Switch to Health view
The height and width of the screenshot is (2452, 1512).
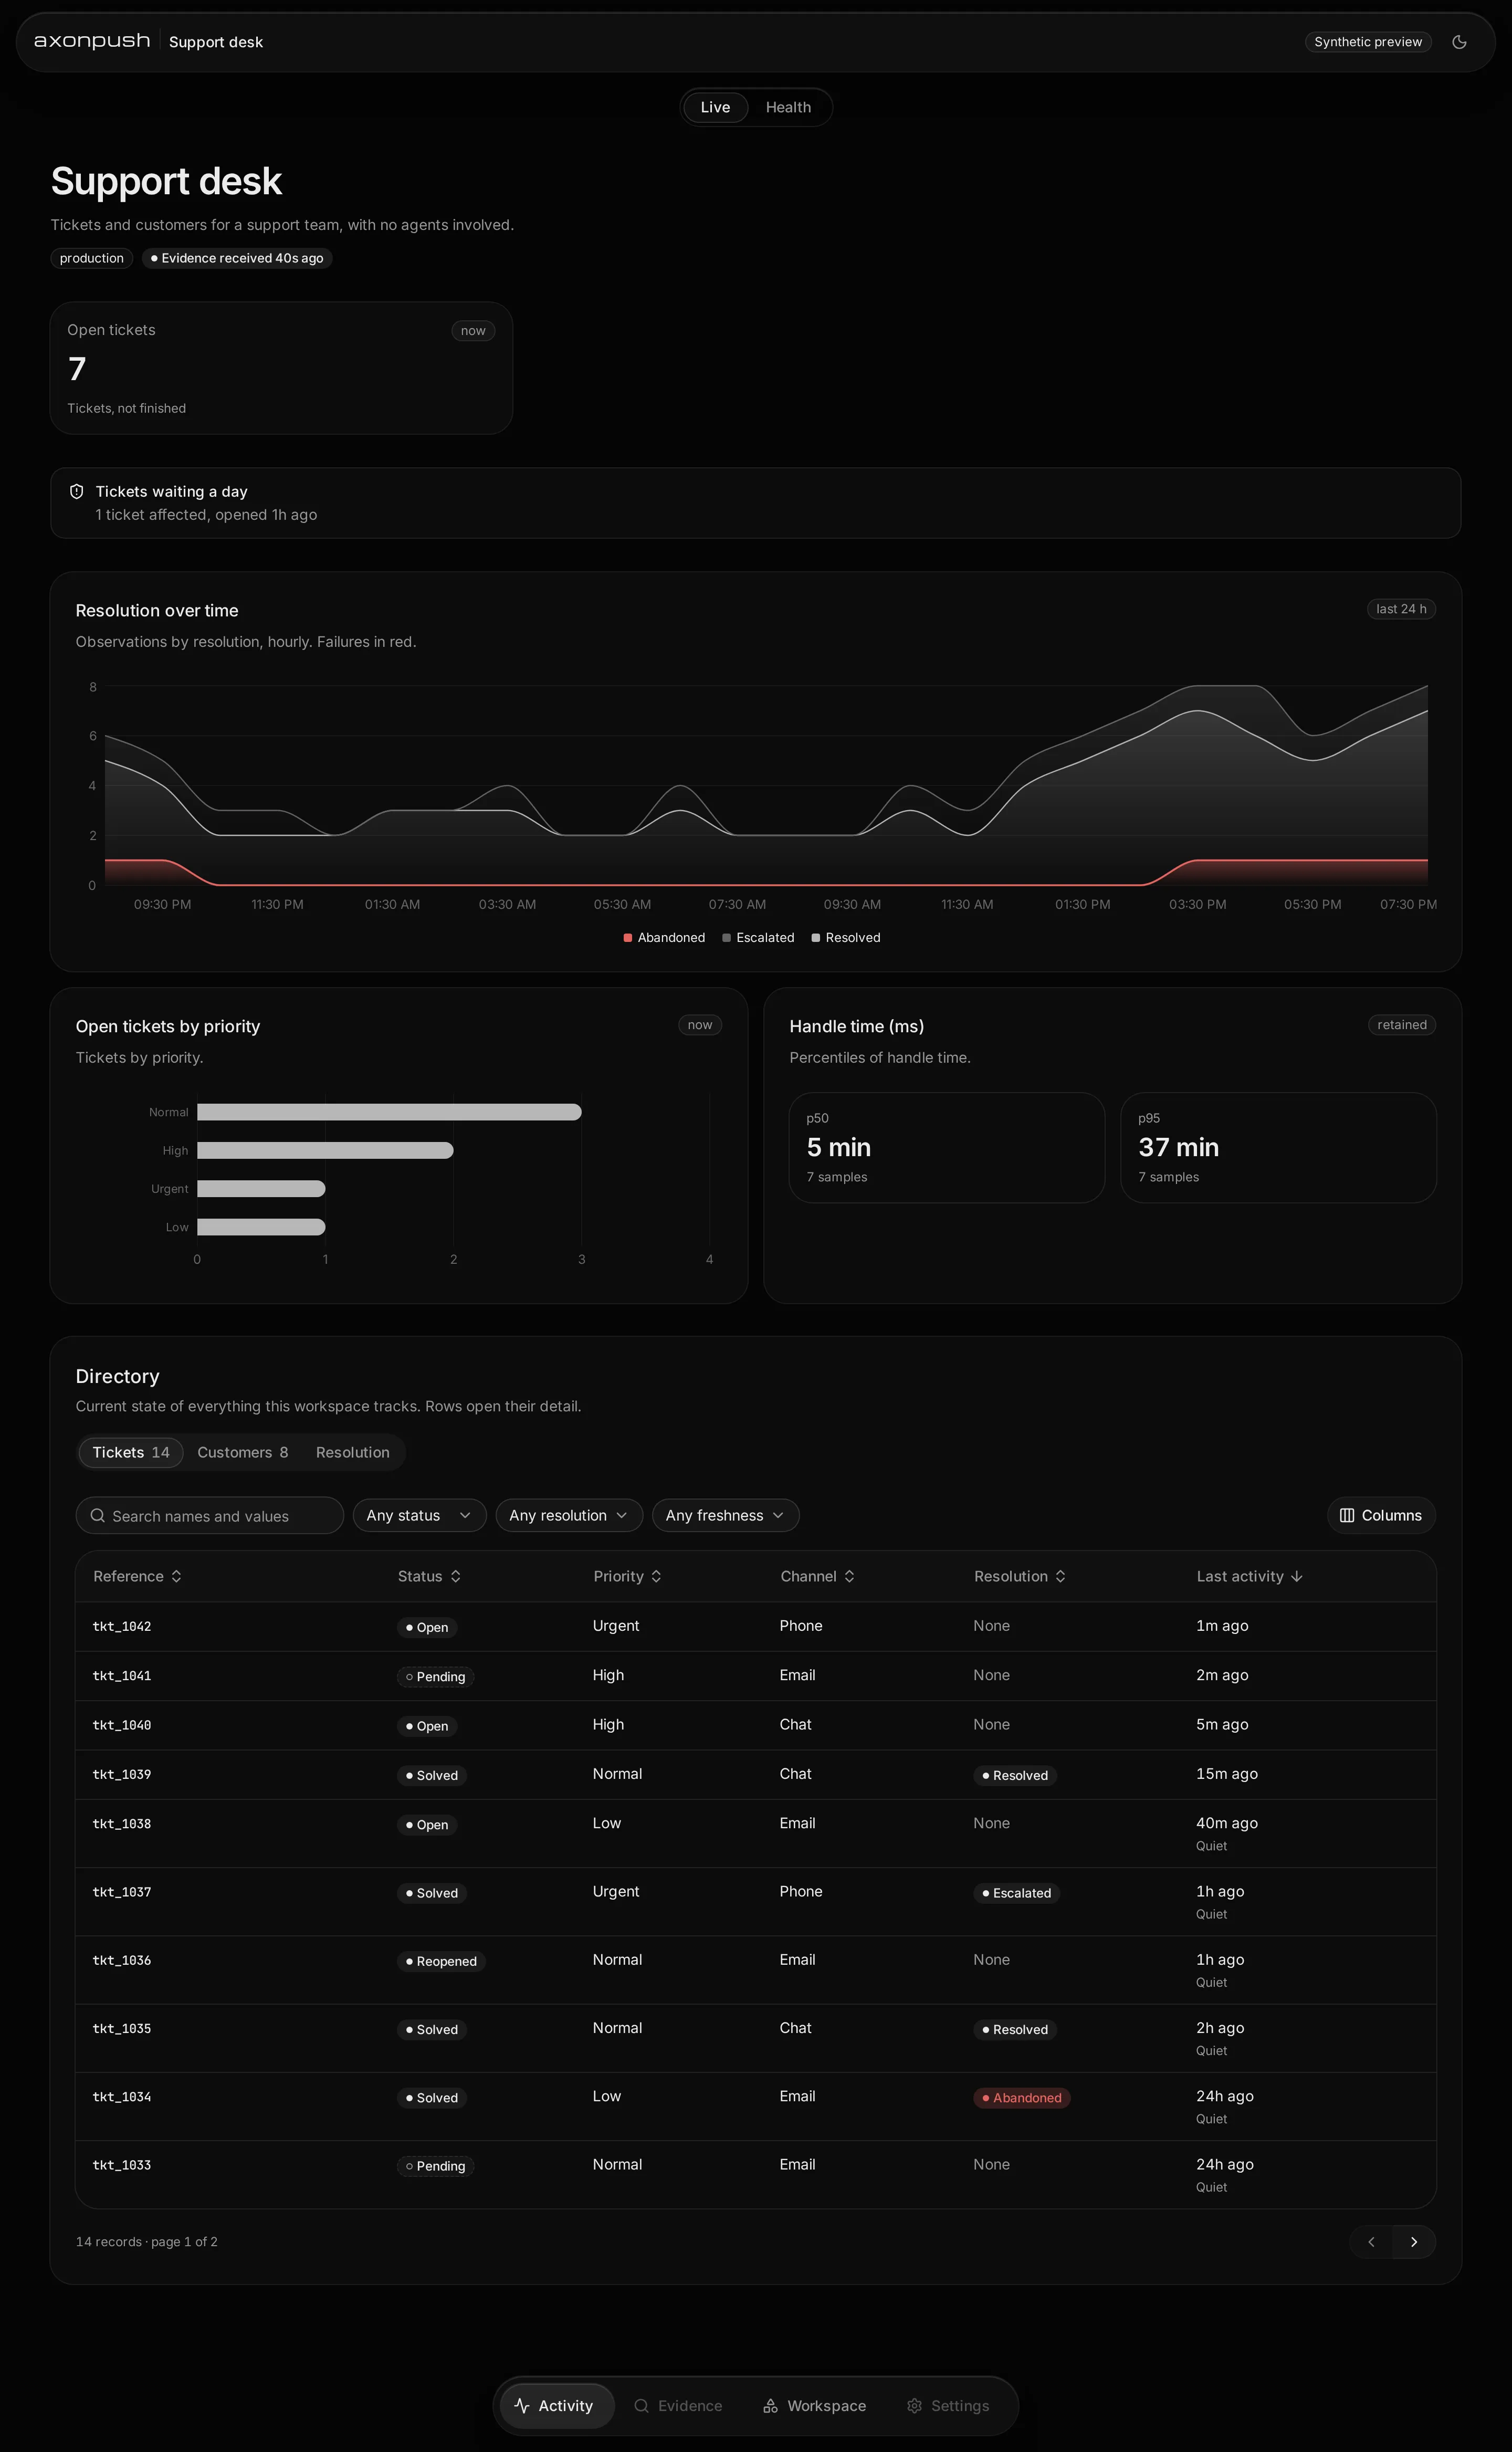tap(788, 107)
